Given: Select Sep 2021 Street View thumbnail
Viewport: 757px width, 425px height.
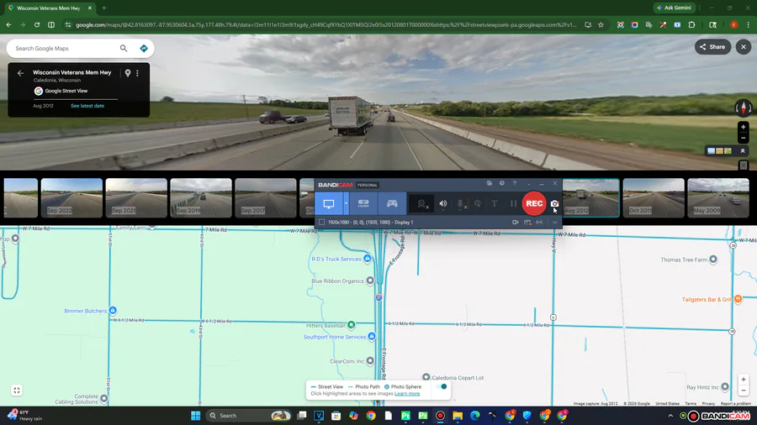Looking at the screenshot, I should pos(136,198).
